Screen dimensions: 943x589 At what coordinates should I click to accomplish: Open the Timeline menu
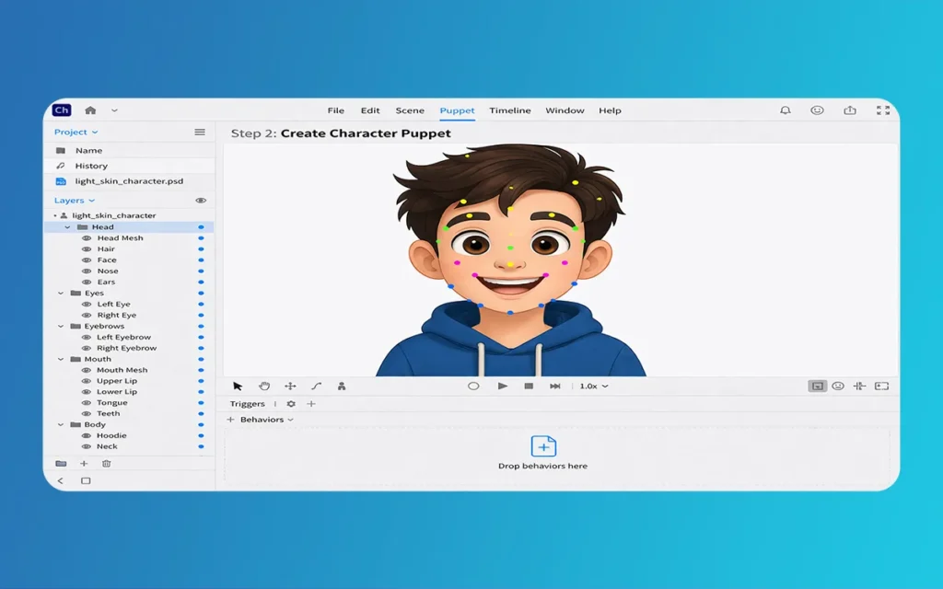pyautogui.click(x=509, y=110)
